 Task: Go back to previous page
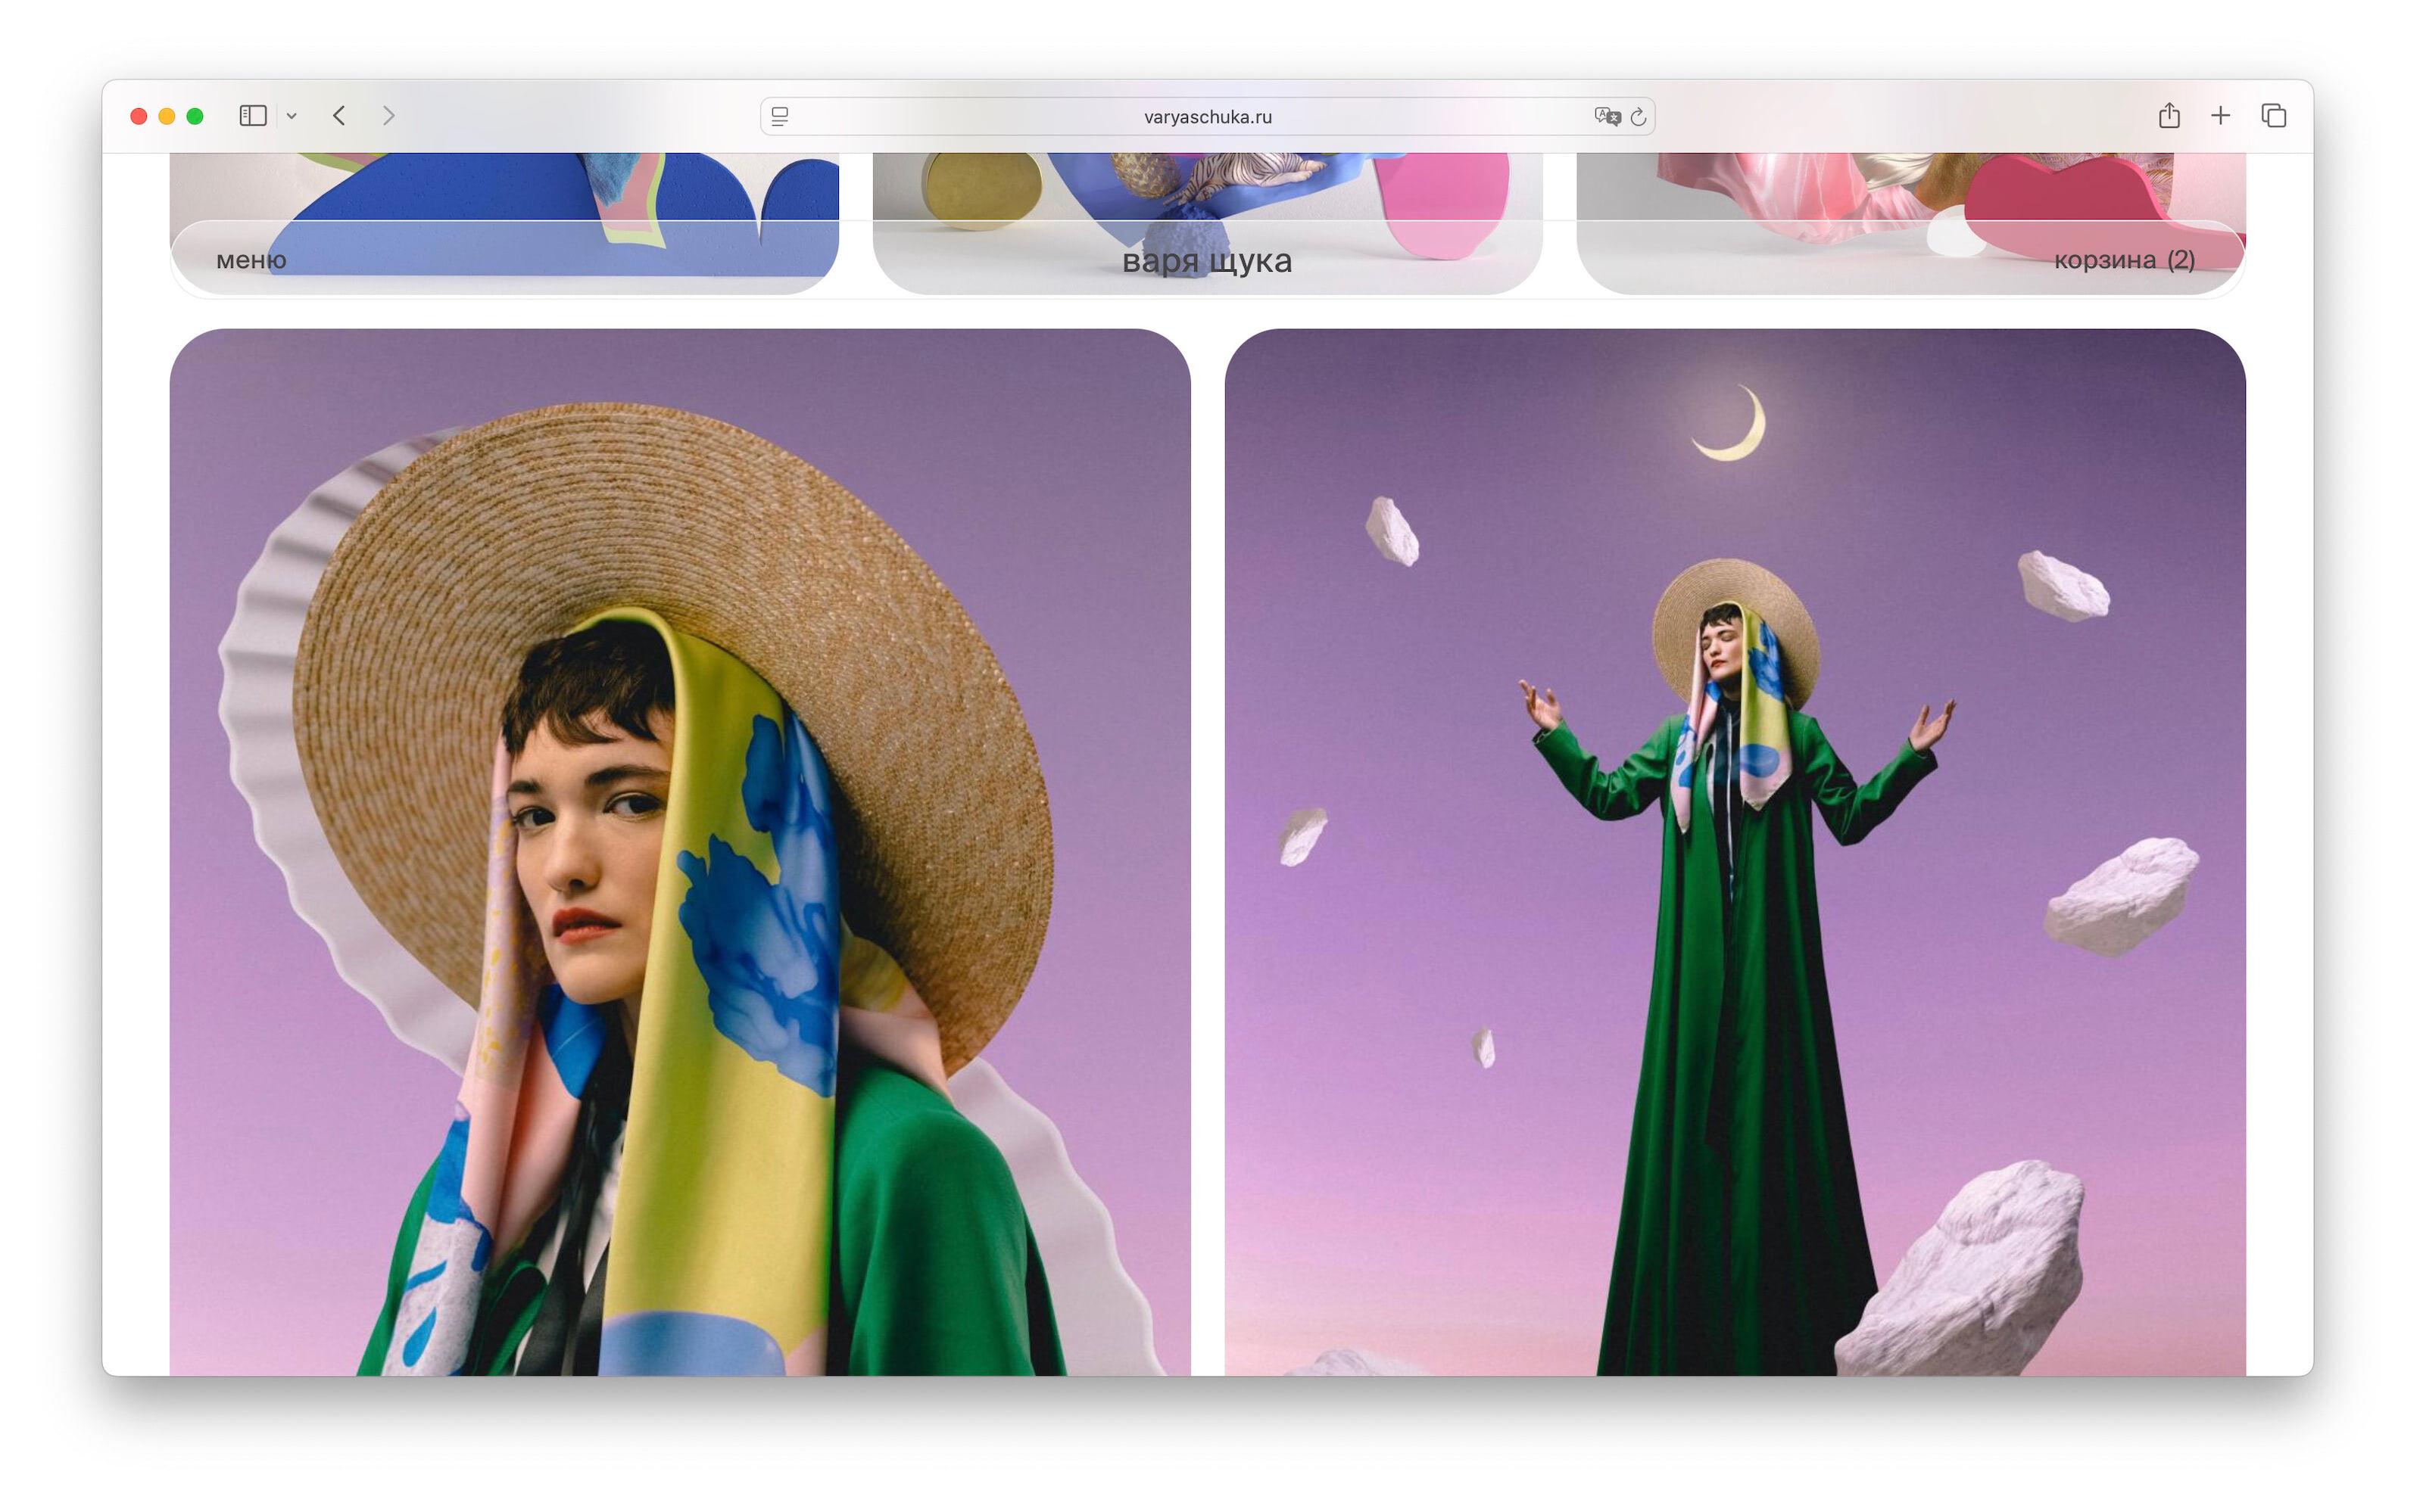point(339,116)
